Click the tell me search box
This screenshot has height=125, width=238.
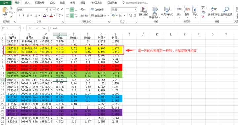(x=135, y=3)
